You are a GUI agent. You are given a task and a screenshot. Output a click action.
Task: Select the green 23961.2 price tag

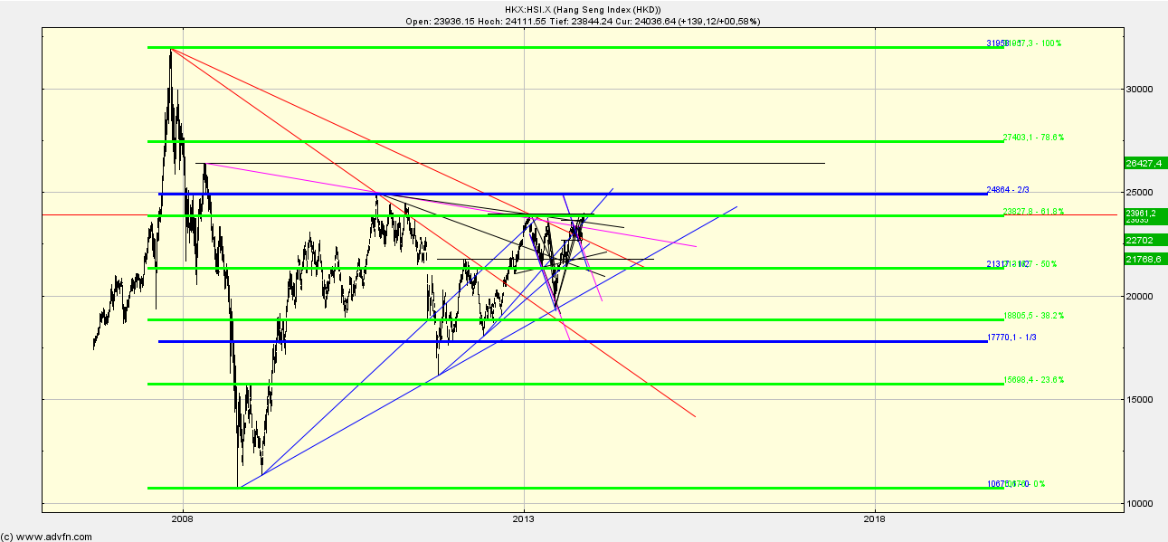pos(1144,214)
